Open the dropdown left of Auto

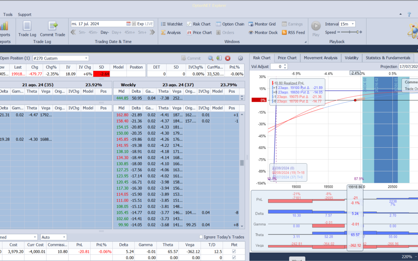click(x=35, y=237)
